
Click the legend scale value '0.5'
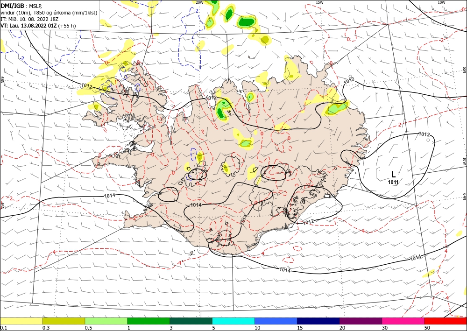pos(88,328)
